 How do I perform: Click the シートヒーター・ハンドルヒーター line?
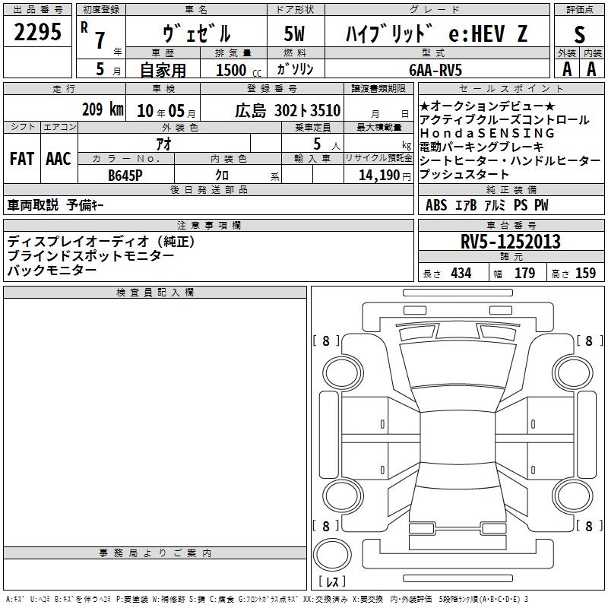click(x=510, y=160)
